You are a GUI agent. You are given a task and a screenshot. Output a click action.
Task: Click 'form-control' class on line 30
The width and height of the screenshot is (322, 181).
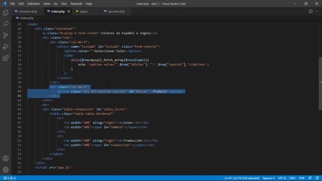tap(145, 47)
